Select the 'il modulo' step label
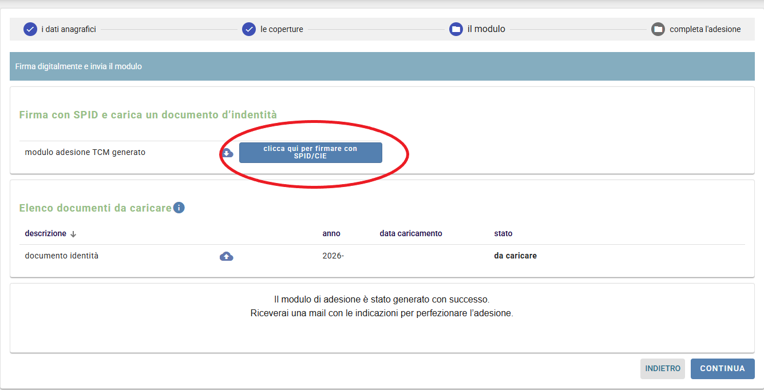This screenshot has width=764, height=390. point(486,29)
